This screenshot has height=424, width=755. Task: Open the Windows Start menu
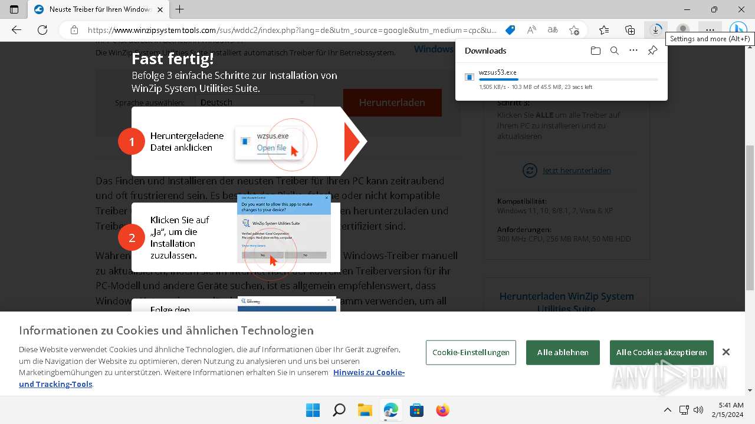(313, 410)
